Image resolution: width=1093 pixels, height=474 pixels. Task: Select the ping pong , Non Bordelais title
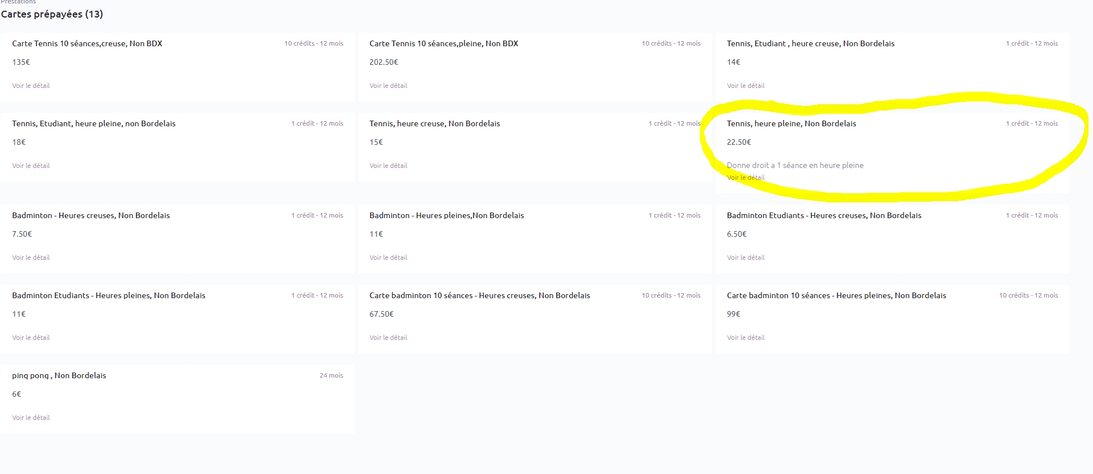point(59,375)
